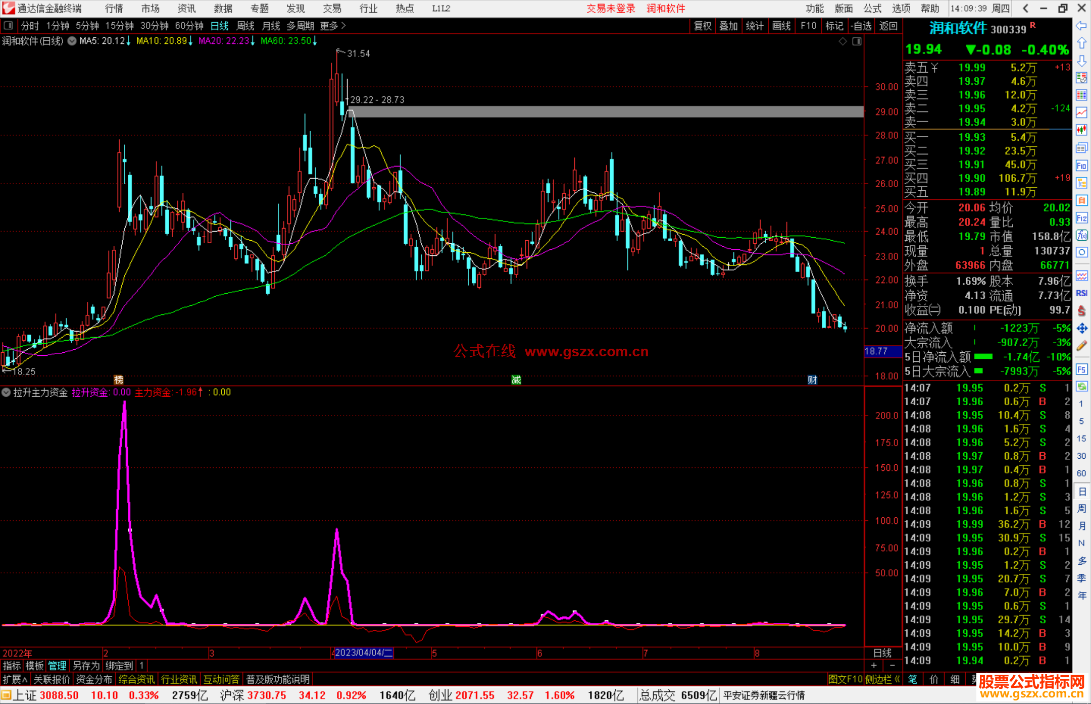Viewport: 1091px width, 704px height.
Task: Click the gray 29.22-28.73 gap band
Action: (x=606, y=112)
